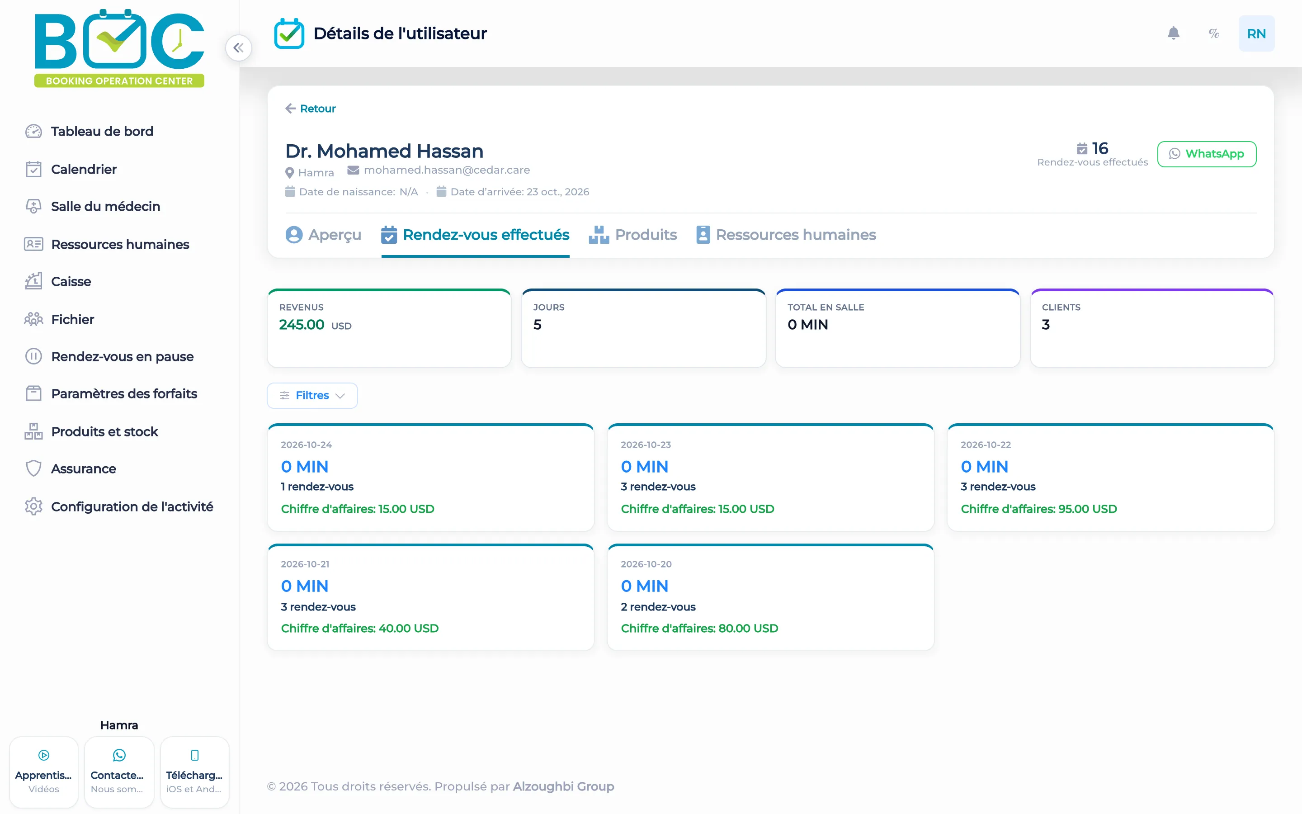Click the TOTAL EN SALLE stat card

tap(897, 328)
